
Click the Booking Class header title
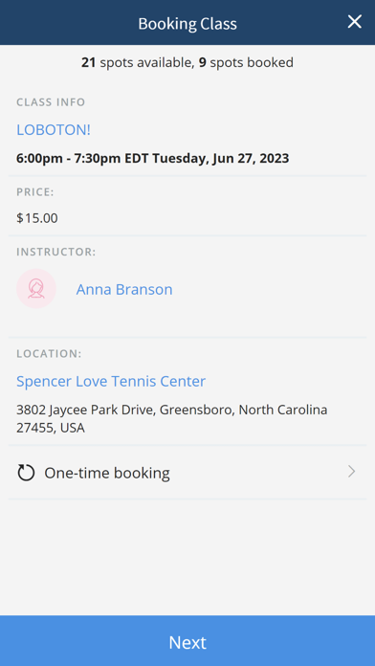tap(187, 23)
